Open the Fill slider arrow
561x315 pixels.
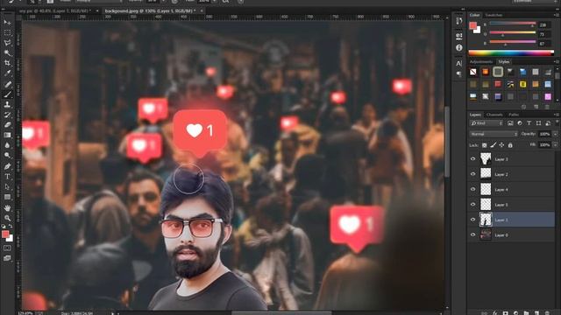pos(555,145)
